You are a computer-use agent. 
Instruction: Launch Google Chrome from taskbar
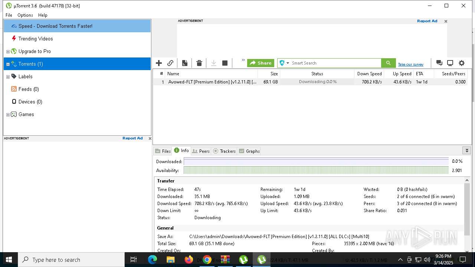click(x=207, y=260)
